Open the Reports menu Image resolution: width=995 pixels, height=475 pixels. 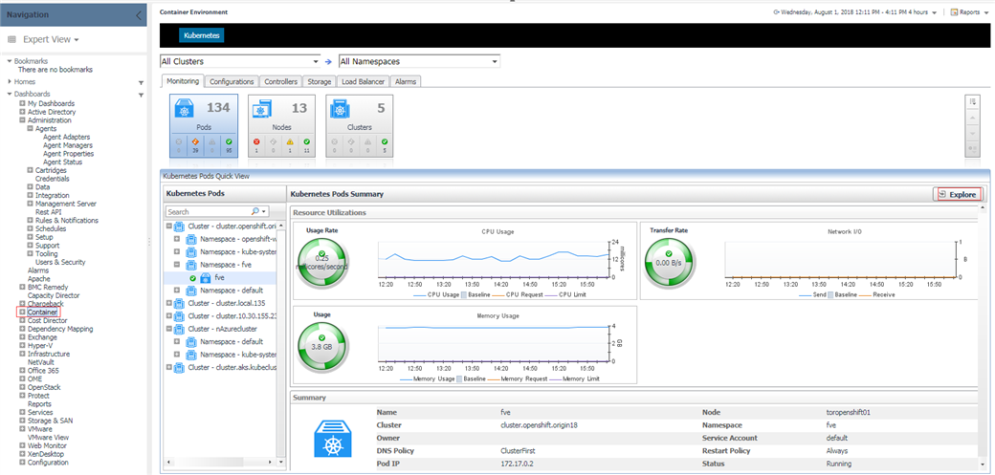968,12
